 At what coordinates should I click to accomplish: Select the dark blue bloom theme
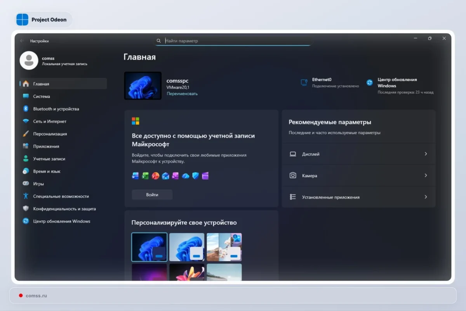[x=150, y=247]
